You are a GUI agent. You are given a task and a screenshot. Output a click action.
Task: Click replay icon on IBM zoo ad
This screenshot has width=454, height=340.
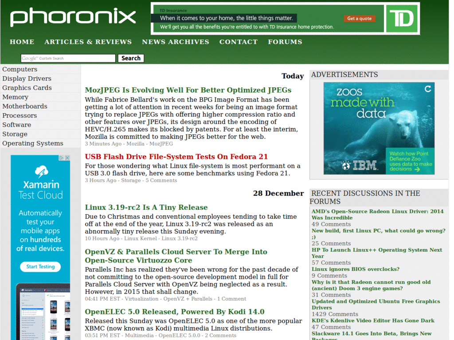click(428, 89)
